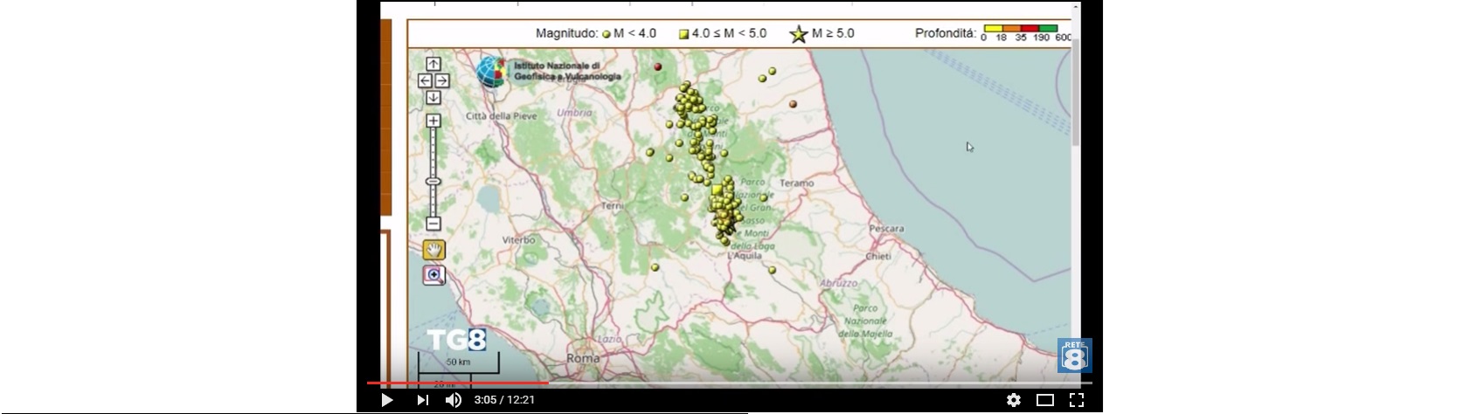Zoom in with the plus button
Screen dimensions: 1463x414
pos(433,121)
